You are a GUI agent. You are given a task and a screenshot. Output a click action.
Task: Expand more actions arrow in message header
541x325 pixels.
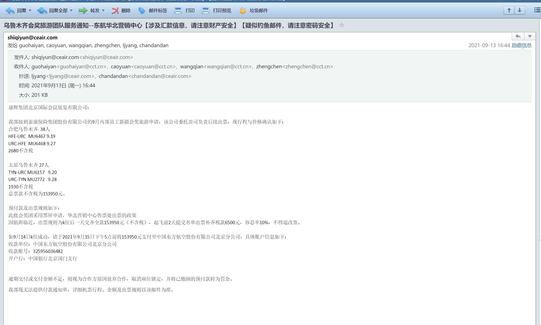(x=530, y=36)
